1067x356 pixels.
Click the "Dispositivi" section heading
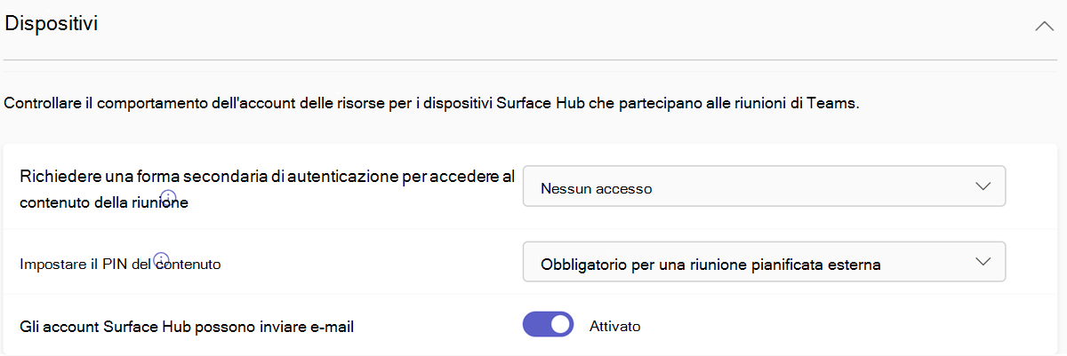52,24
